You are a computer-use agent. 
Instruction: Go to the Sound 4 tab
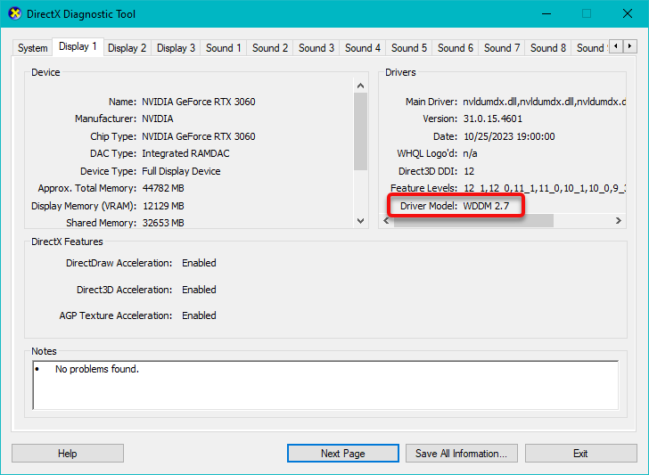tap(362, 48)
